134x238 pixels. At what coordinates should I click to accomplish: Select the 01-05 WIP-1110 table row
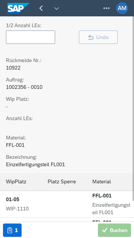66,204
